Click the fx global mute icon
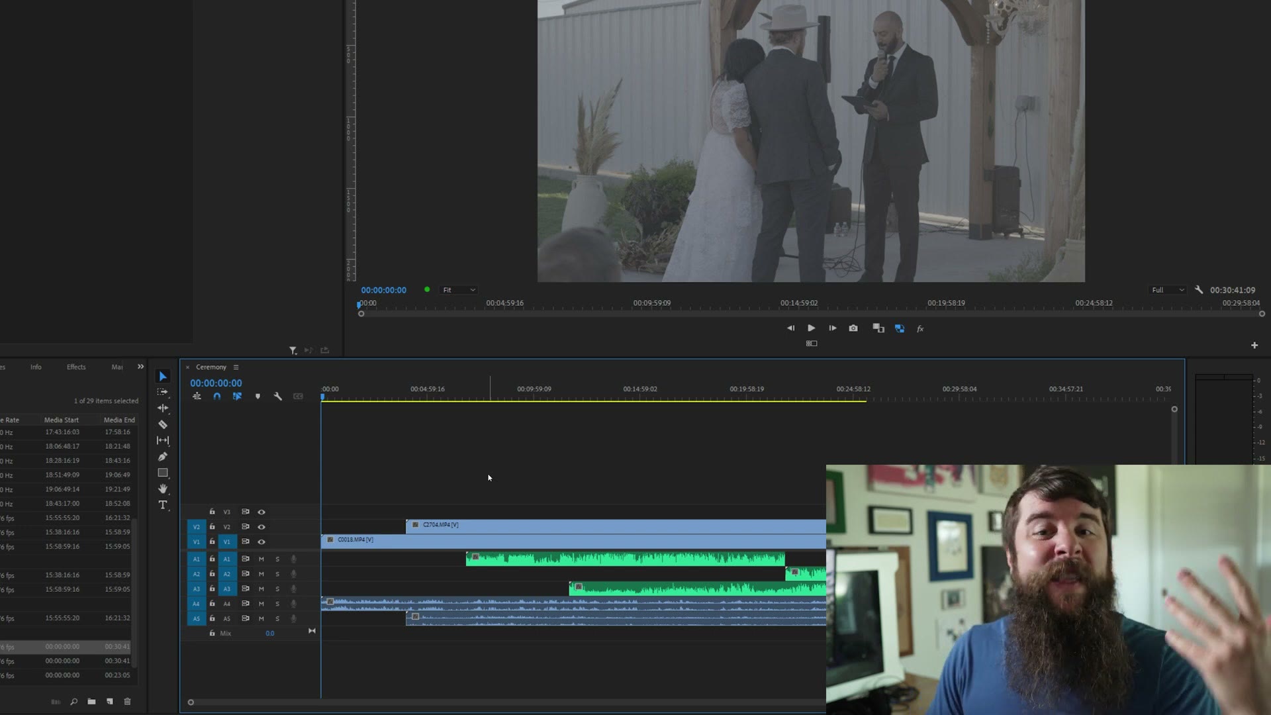Viewport: 1271px width, 715px height. [x=920, y=328]
